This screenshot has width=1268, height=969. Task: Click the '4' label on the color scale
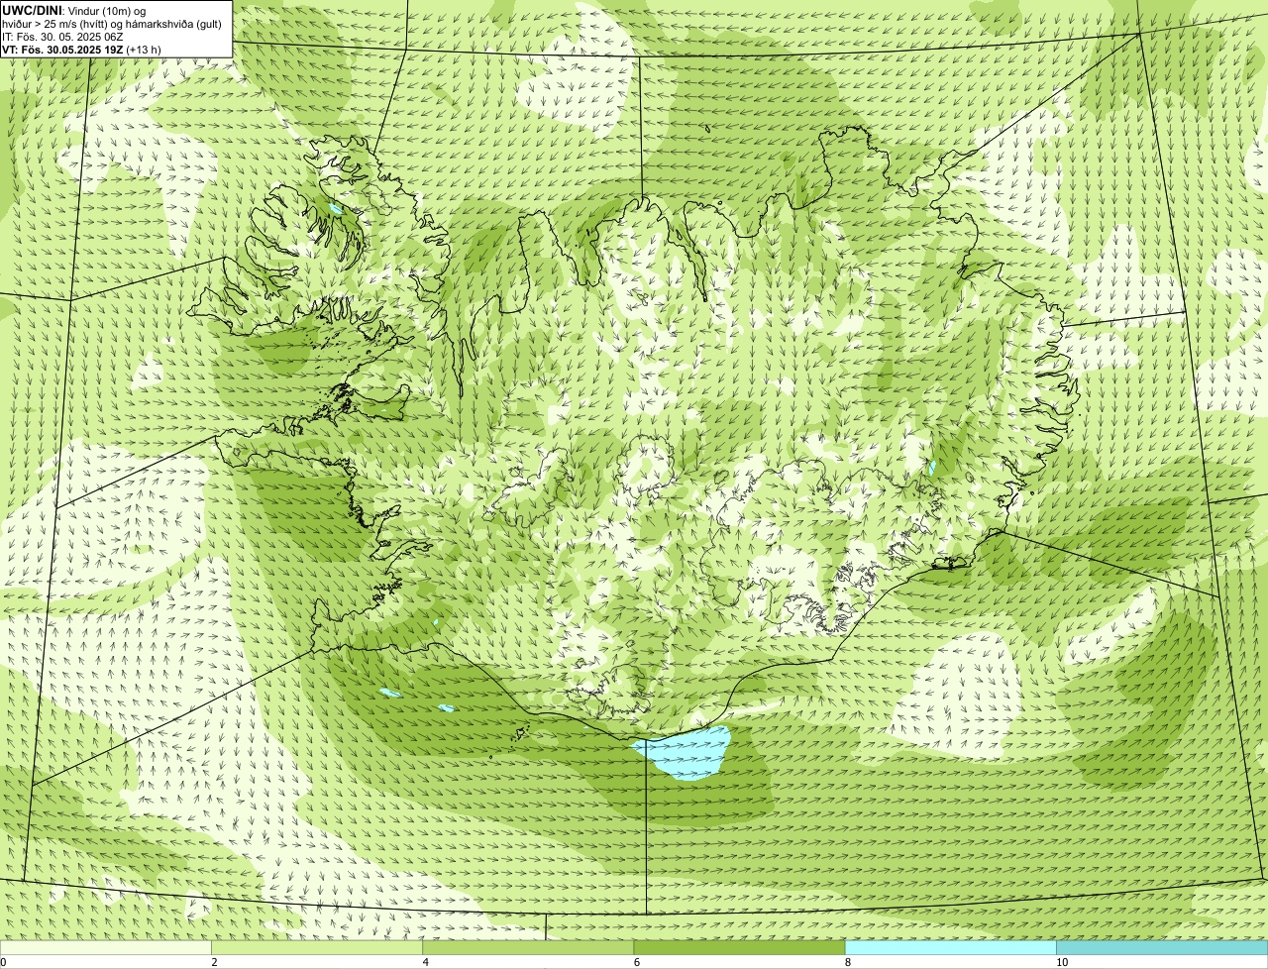(x=426, y=962)
